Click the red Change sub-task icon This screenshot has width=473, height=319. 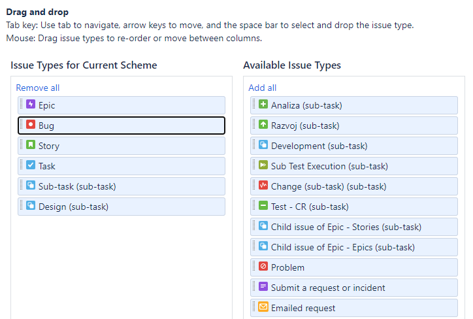point(263,186)
